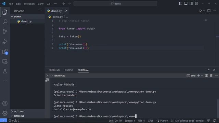
Task: Switch to the OUTPUT tab
Action: [x=69, y=70]
